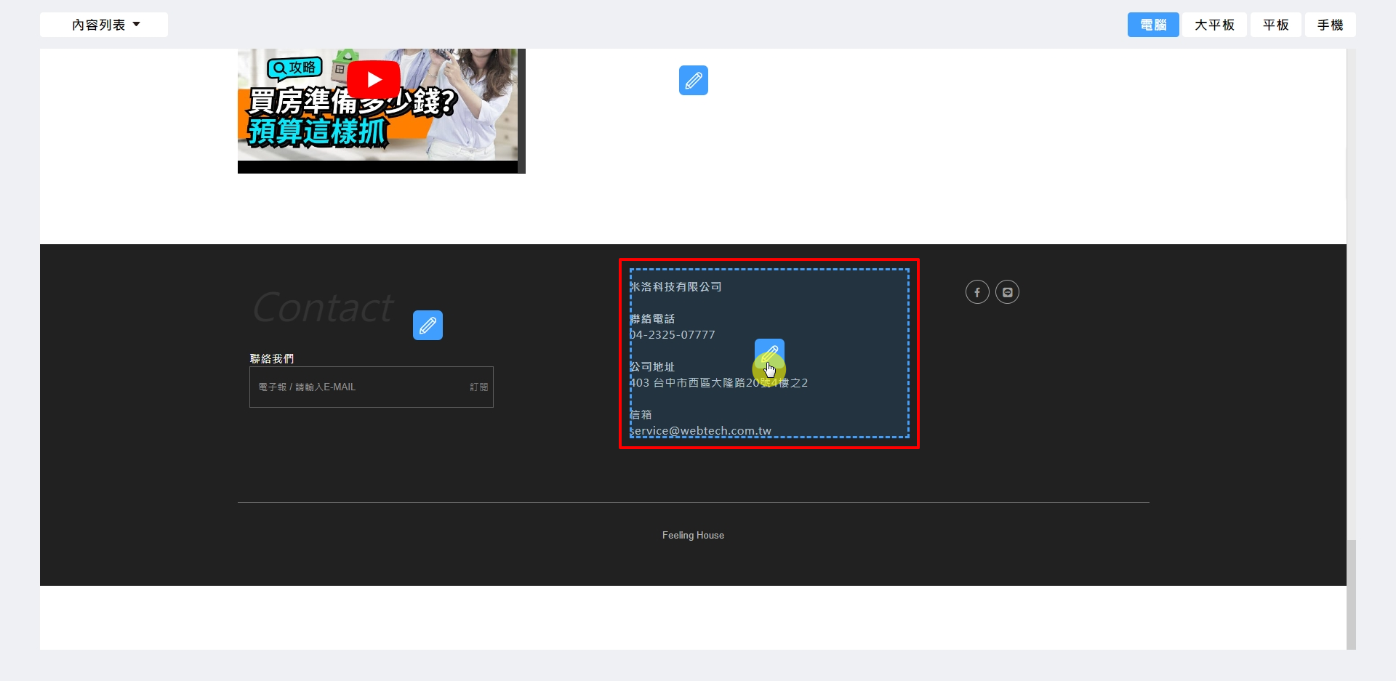Click the phone number 04-2325-07777
1396x681 pixels.
pos(673,335)
